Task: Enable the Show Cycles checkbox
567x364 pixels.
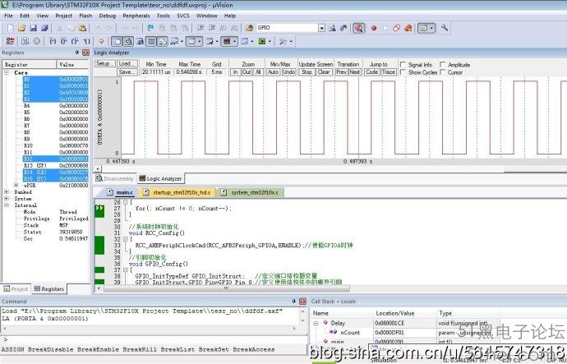Action: pyautogui.click(x=403, y=72)
